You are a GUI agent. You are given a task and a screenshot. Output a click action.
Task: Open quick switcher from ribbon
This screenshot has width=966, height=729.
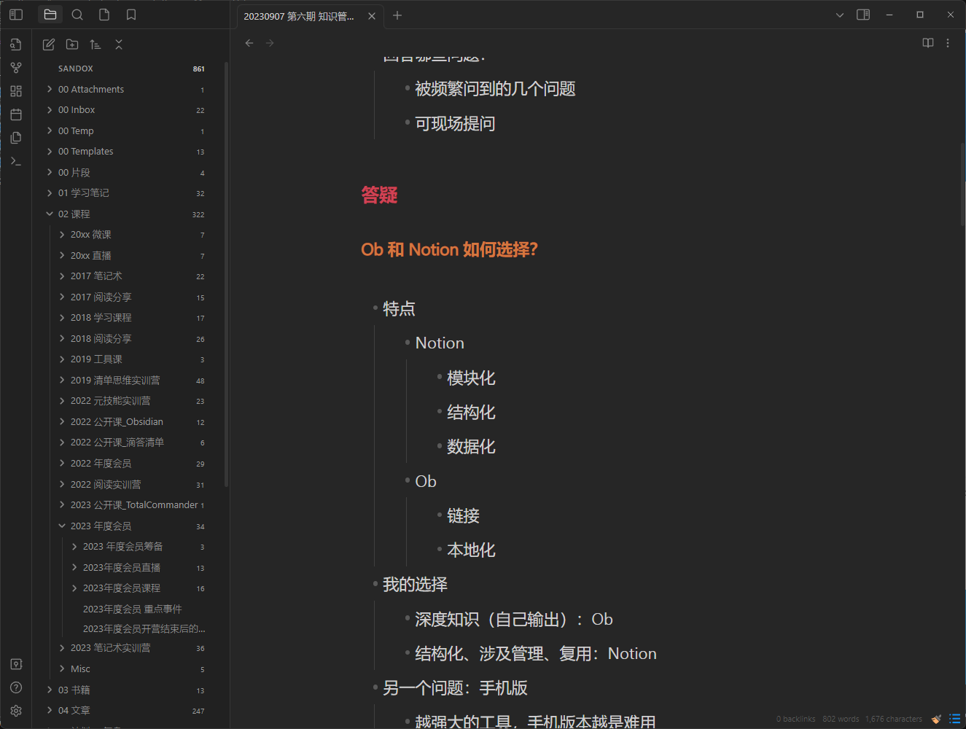(x=16, y=44)
